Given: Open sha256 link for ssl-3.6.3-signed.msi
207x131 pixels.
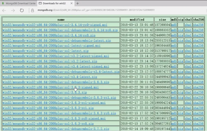Looking at the screenshot, I should pyautogui.click(x=198, y=87).
